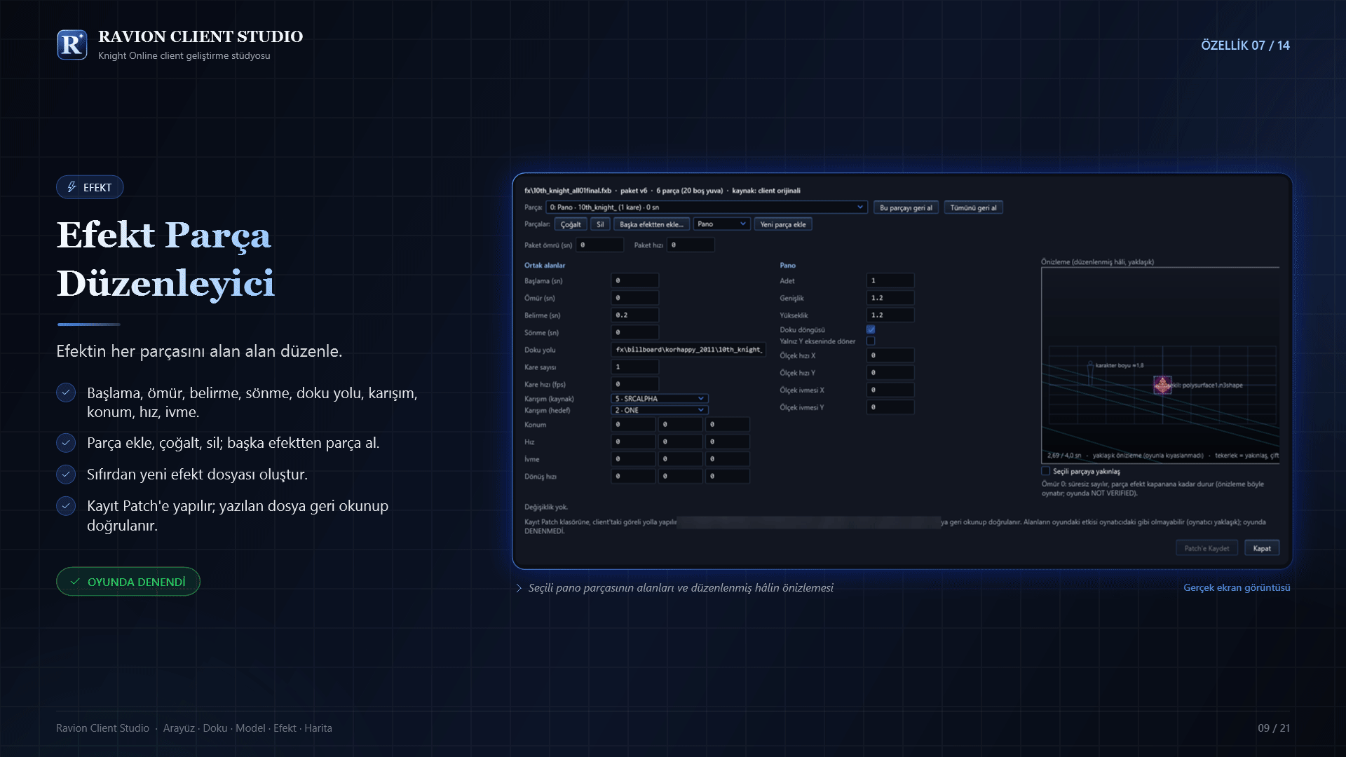Viewport: 1346px width, 757px height.
Task: Click the selected sprite in the preview
Action: 1162,385
